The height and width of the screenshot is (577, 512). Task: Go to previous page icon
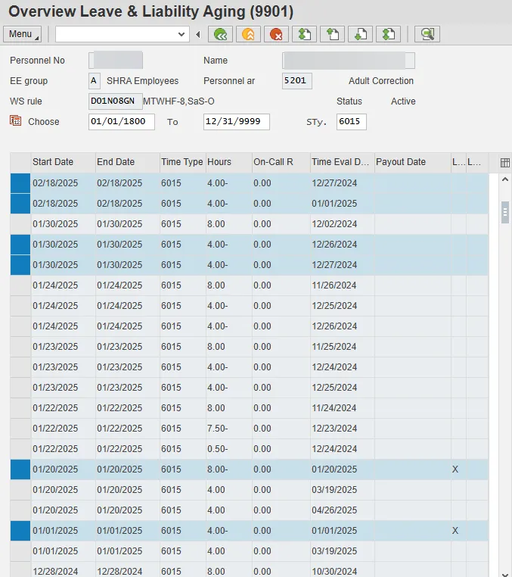click(x=332, y=34)
